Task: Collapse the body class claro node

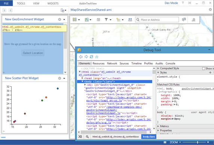Action: coord(82,81)
